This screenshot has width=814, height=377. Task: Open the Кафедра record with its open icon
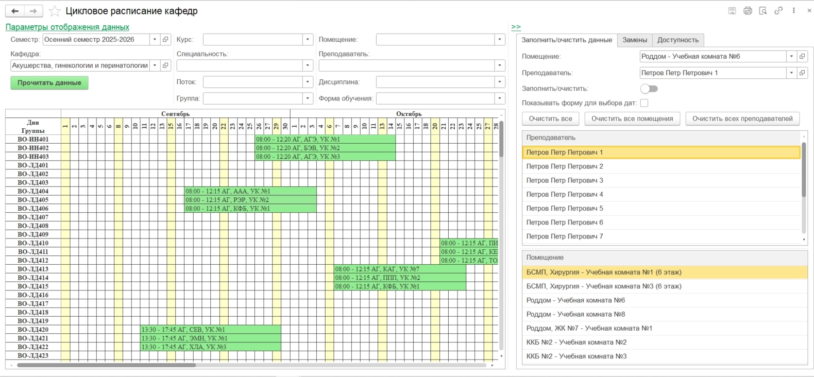click(x=166, y=65)
